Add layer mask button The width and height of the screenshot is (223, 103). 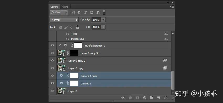click(137, 98)
